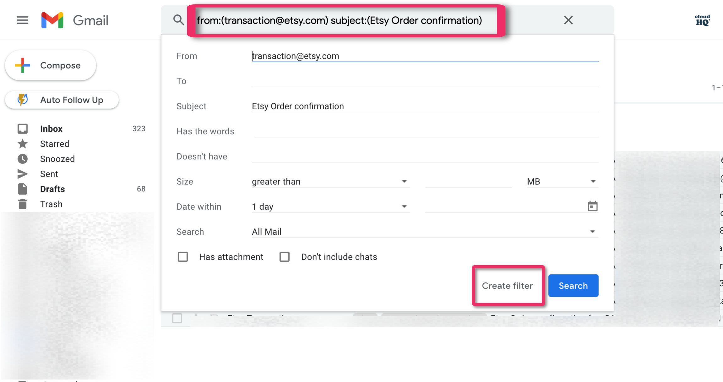Open the Trash folder
The image size is (723, 382).
tap(51, 204)
